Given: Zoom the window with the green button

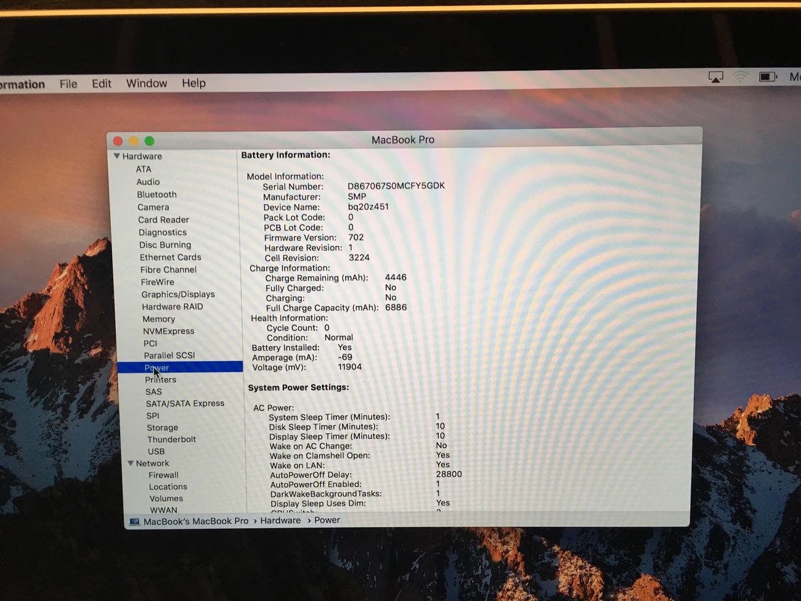Looking at the screenshot, I should [x=149, y=141].
